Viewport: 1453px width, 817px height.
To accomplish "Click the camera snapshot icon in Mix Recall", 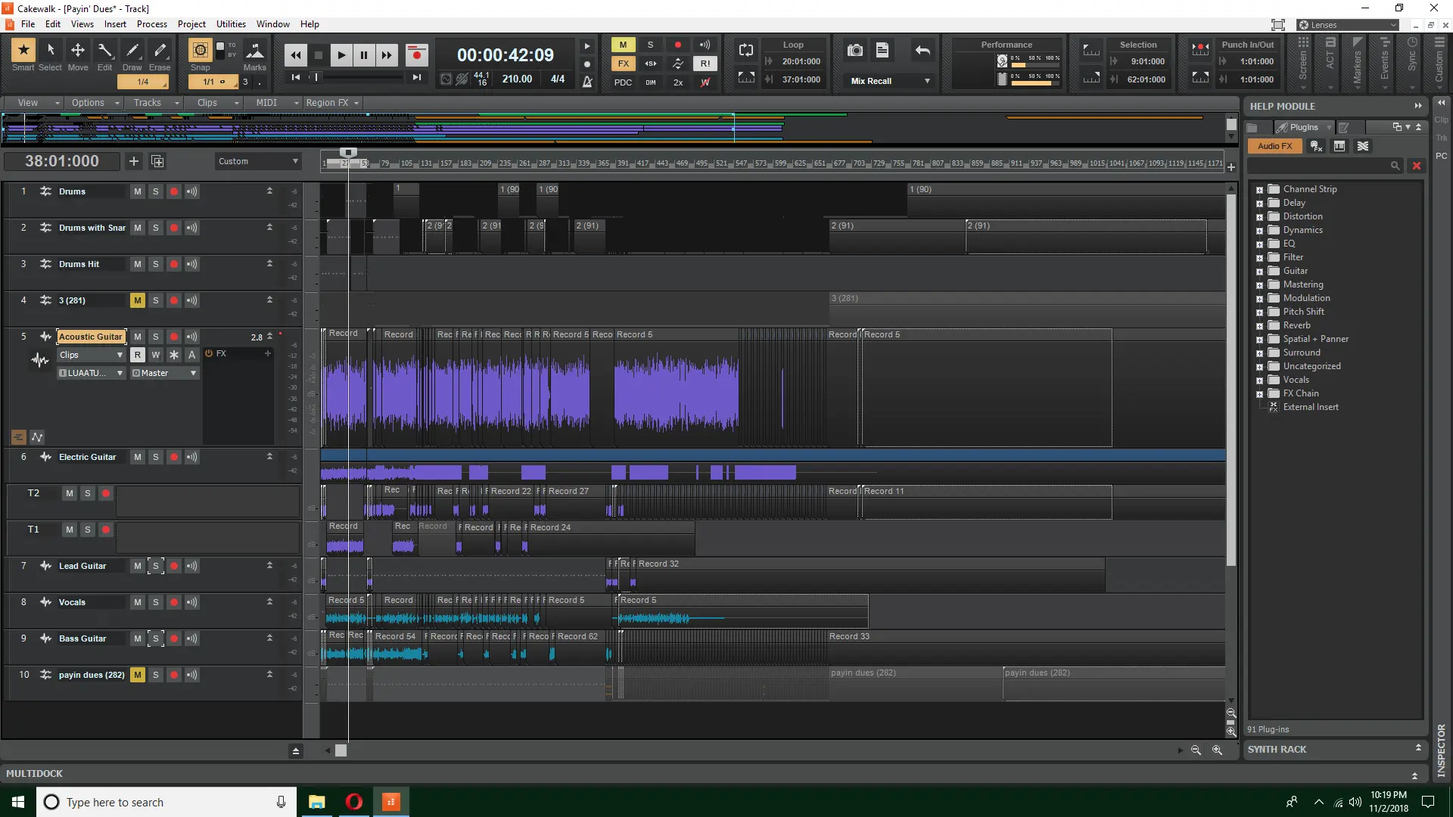I will point(855,51).
